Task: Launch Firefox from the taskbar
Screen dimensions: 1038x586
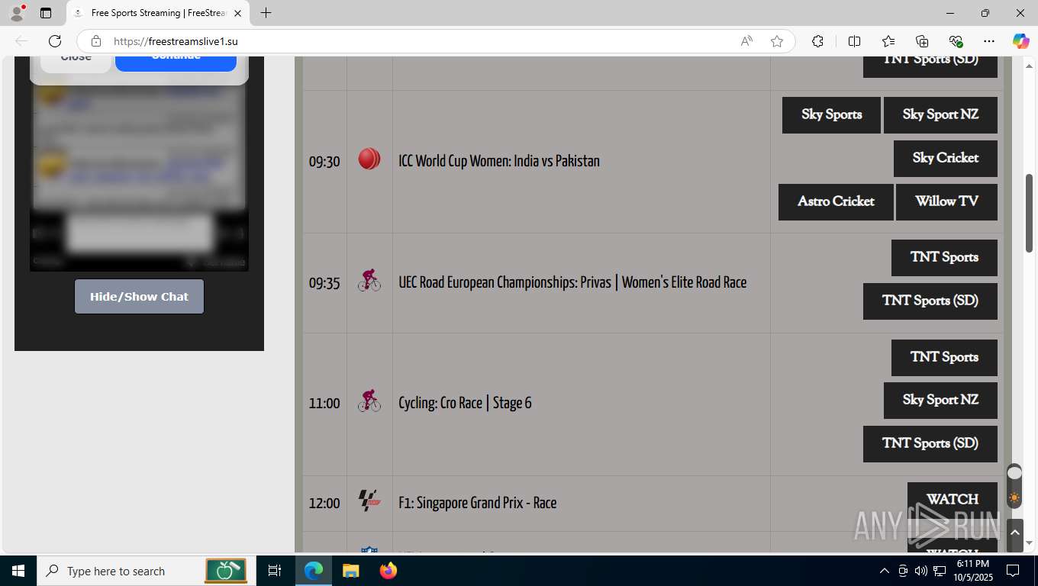Action: pyautogui.click(x=388, y=571)
